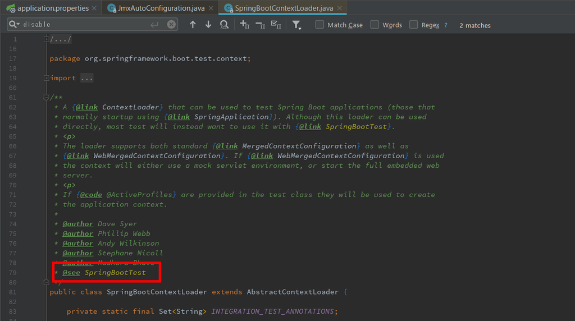575x321 pixels.
Task: Click SpringApplication in the Javadoc link
Action: pyautogui.click(x=231, y=117)
